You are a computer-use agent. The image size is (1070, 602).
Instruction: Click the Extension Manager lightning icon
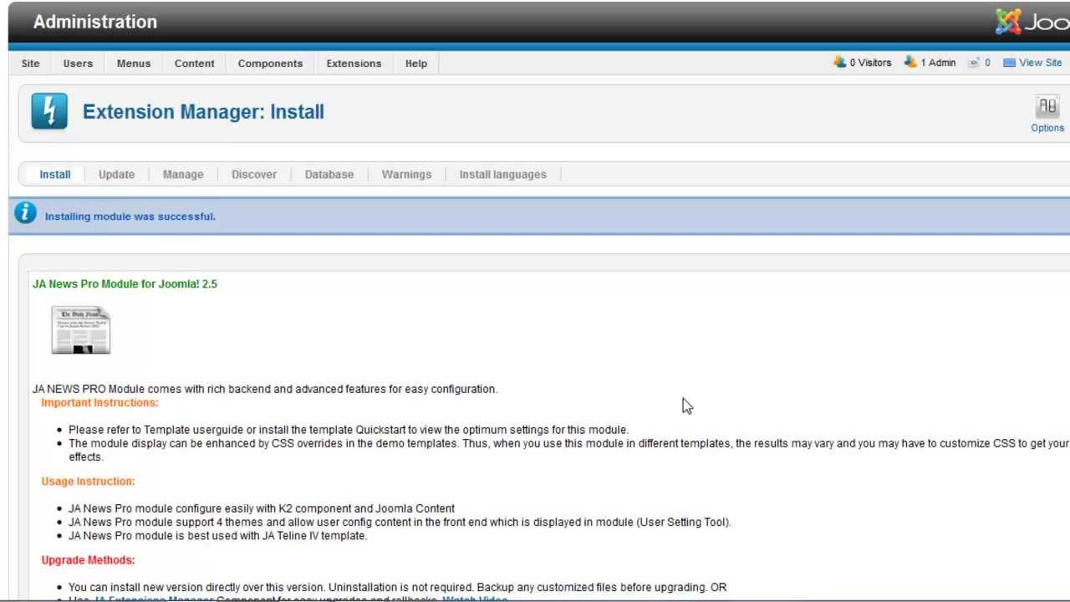coord(49,111)
